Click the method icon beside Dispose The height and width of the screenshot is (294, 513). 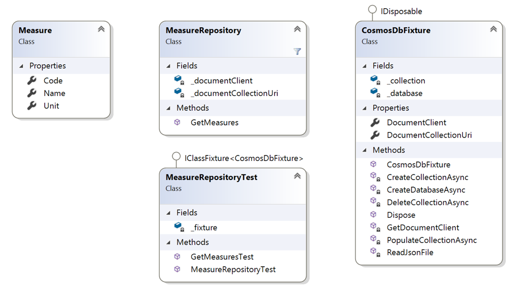pos(373,214)
